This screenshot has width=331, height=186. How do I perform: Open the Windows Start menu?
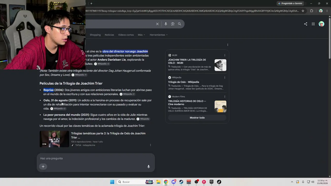[112, 182]
